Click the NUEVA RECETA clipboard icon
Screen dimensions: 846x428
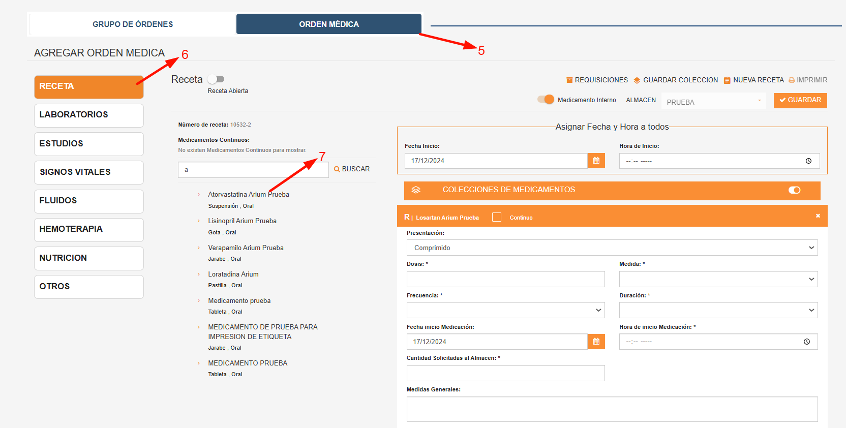pos(727,80)
